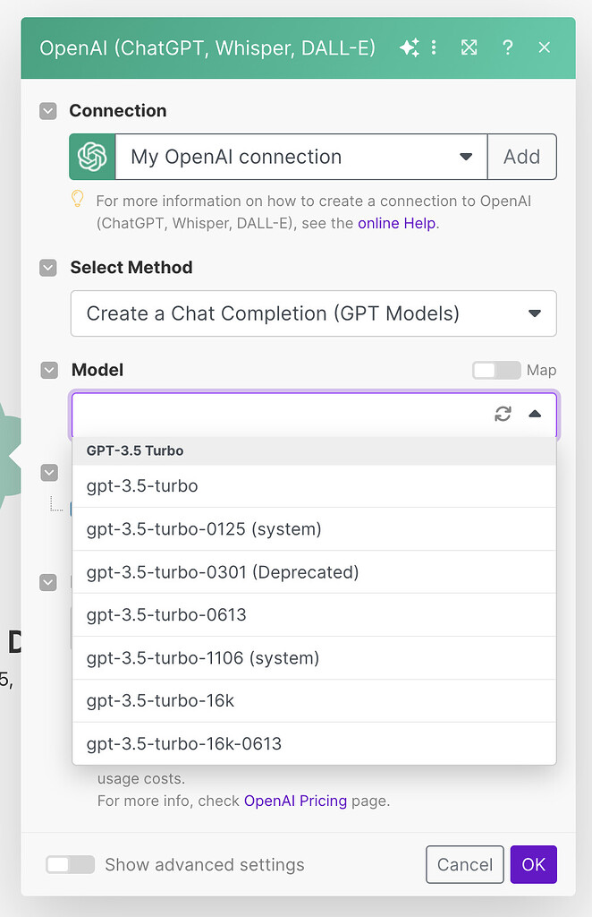592x917 pixels.
Task: Expand the module dialog to fullscreen
Action: point(469,47)
